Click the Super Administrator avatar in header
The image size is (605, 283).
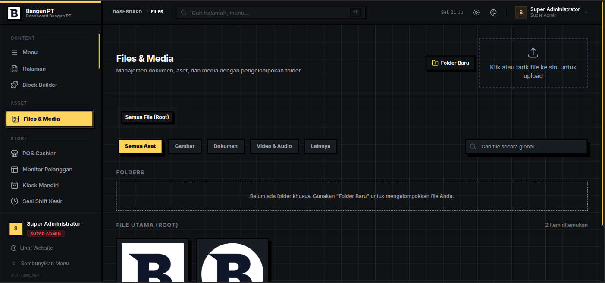coord(521,13)
